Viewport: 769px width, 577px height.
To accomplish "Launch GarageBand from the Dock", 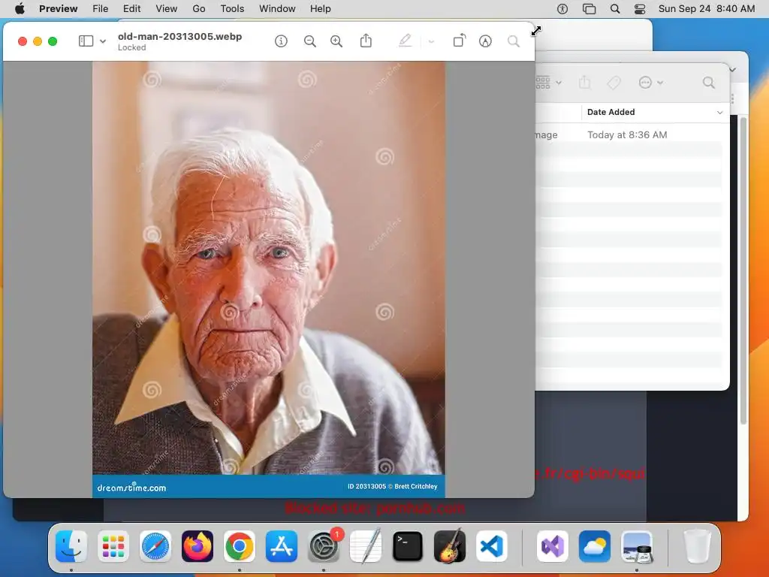I will coord(450,545).
